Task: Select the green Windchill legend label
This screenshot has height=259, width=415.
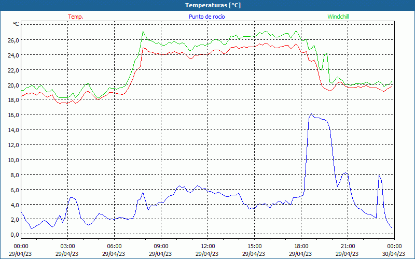Action: [338, 17]
